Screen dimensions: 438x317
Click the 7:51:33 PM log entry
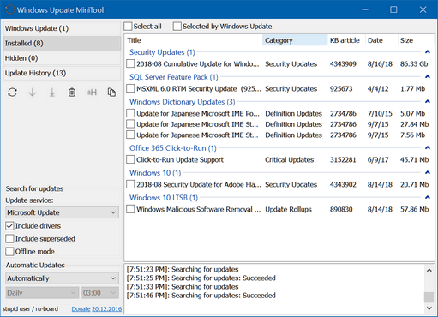click(x=183, y=287)
